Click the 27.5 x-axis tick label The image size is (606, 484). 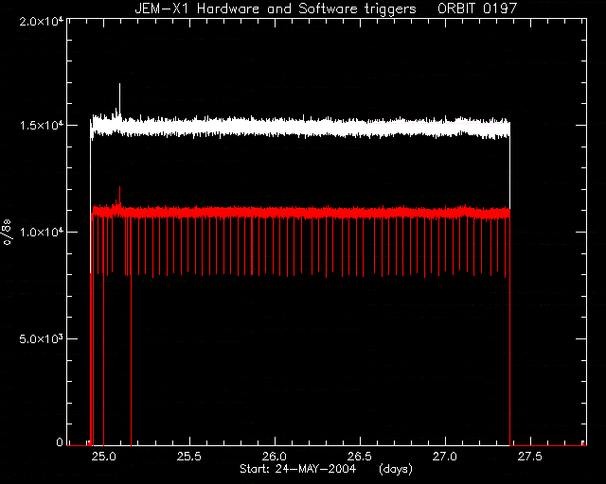530,457
